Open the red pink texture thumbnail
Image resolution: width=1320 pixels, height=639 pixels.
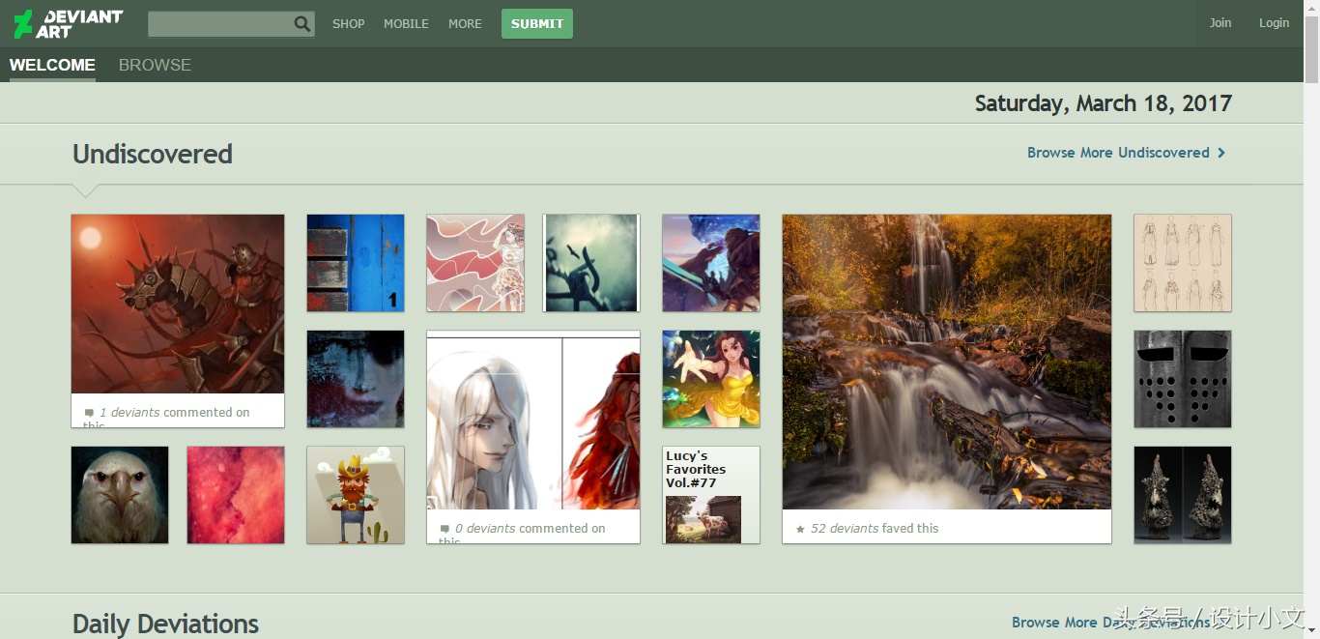coord(236,495)
